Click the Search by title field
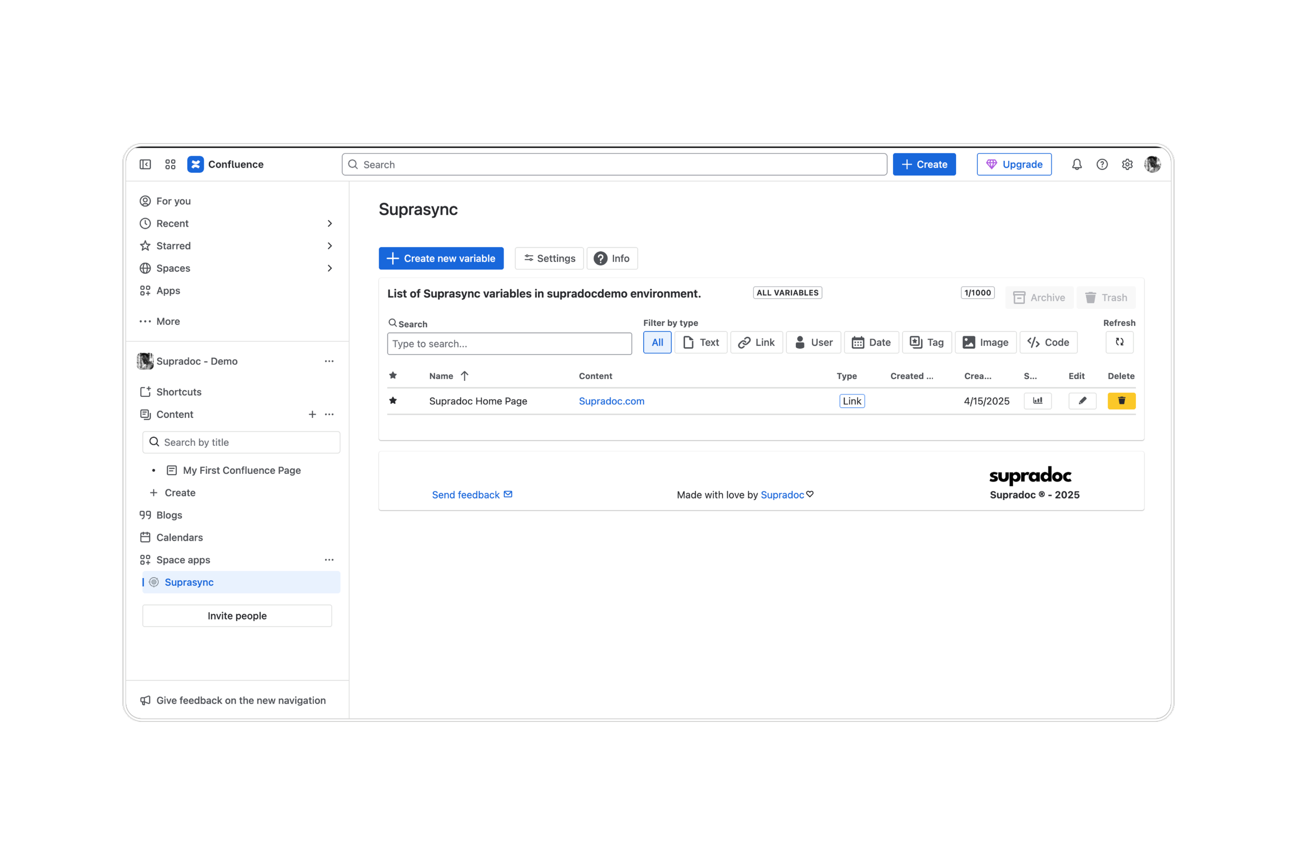Image resolution: width=1297 pixels, height=865 pixels. point(241,443)
